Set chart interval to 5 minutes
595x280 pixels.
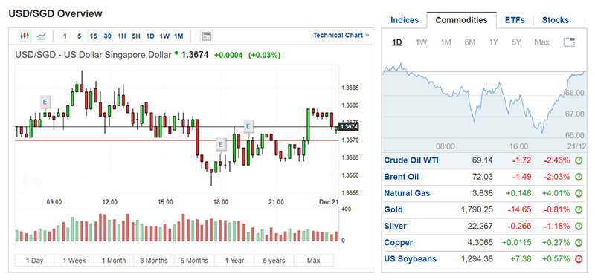79,36
